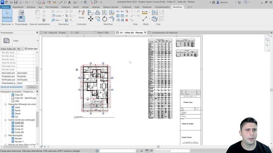273x153 pixels.
Task: Open the Ajuda de propriedades link
Action: (x=12, y=87)
